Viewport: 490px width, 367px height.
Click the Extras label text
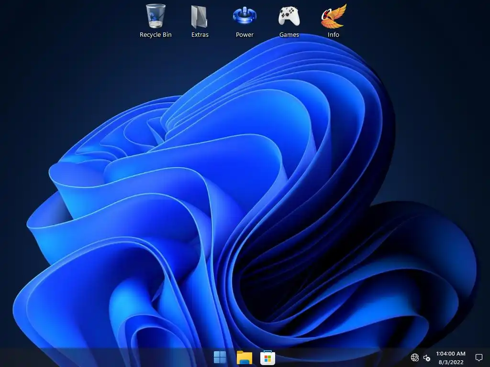(x=200, y=34)
